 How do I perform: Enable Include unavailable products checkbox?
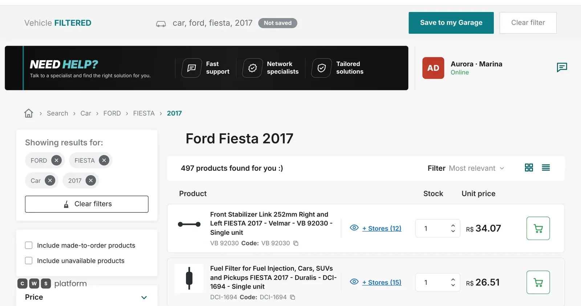pyautogui.click(x=29, y=261)
